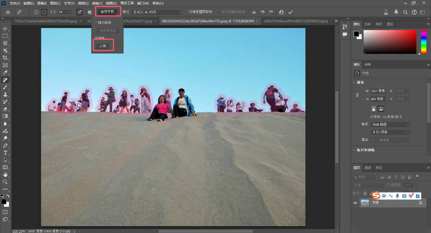Toggle pressure for size button
The image size is (431, 233).
point(79,12)
